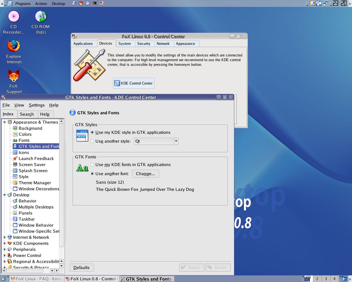Image resolution: width=352 pixels, height=282 pixels.
Task: Collapse Appearance & Themes tree node
Action: tap(5, 122)
